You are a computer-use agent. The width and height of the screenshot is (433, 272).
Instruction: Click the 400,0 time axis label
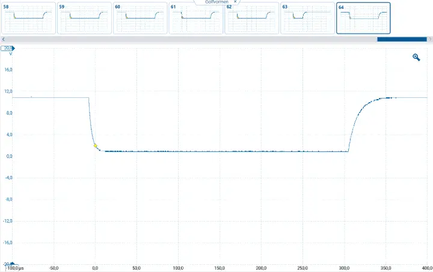[426, 268]
